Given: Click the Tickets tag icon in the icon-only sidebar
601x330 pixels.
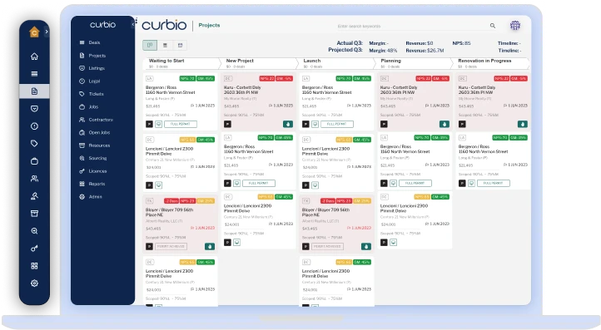Looking at the screenshot, I should click(34, 144).
